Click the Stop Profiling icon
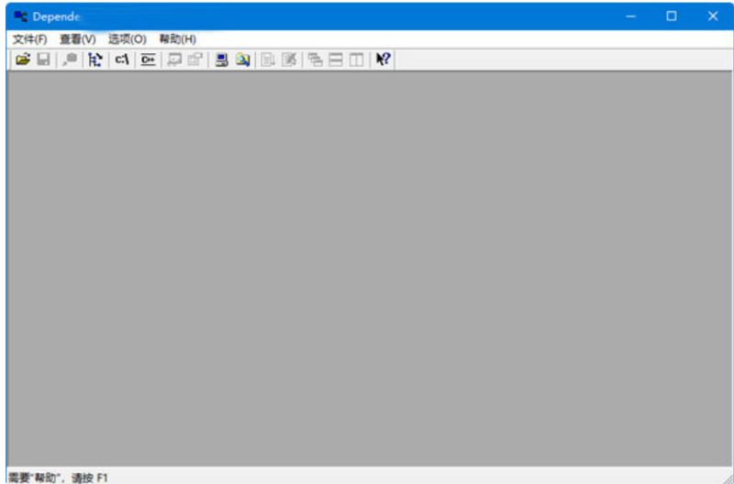This screenshot has height=484, width=734. pos(288,60)
